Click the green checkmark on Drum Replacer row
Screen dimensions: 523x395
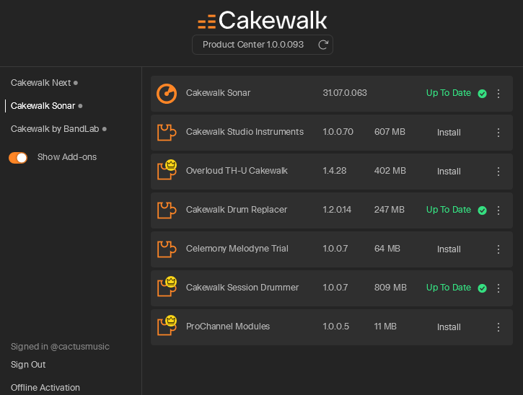pyautogui.click(x=482, y=210)
